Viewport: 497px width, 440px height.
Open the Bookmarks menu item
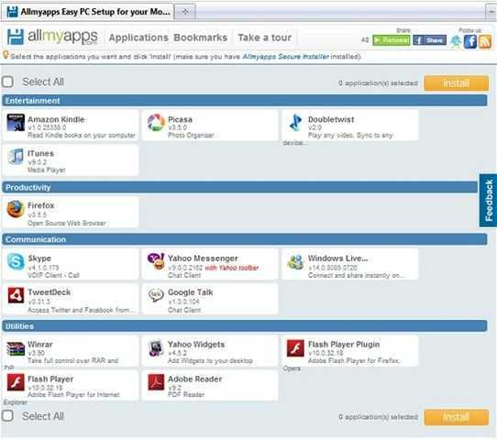201,38
